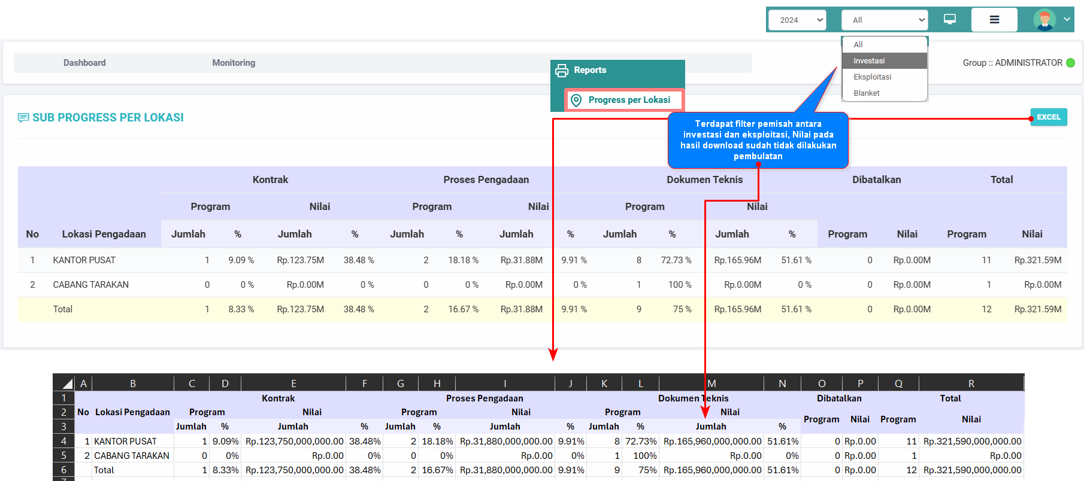The image size is (1084, 481).
Task: Click the spreadsheet select-all corner triangle
Action: point(67,384)
